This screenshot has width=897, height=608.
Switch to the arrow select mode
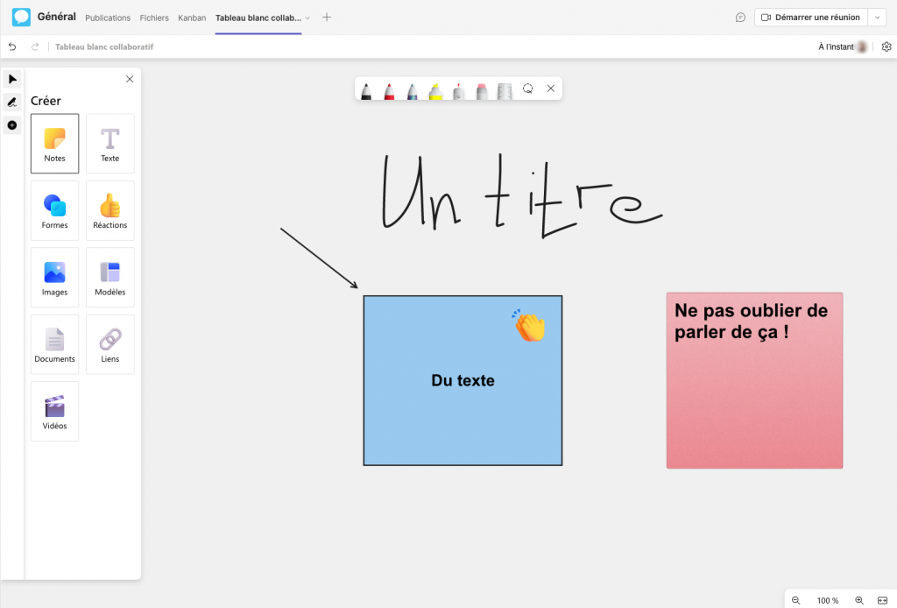click(x=12, y=79)
